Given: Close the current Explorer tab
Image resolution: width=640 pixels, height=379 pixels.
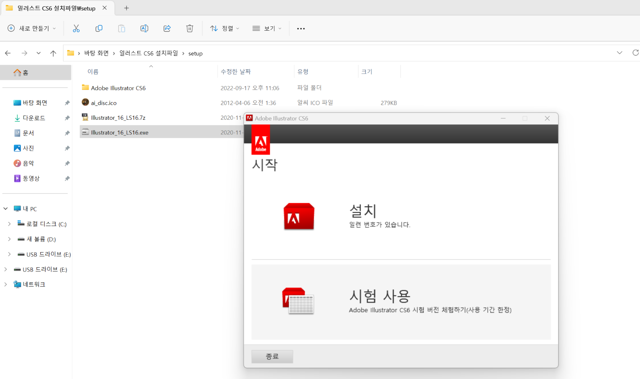Looking at the screenshot, I should (105, 8).
